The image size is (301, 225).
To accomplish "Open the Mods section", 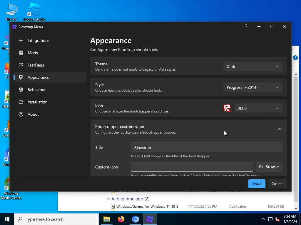I will (x=50, y=53).
